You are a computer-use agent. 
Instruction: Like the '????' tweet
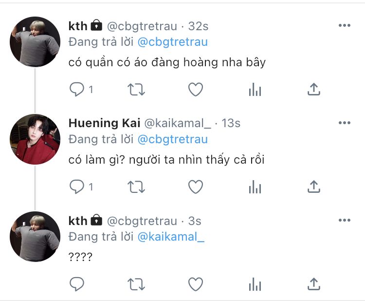[195, 283]
